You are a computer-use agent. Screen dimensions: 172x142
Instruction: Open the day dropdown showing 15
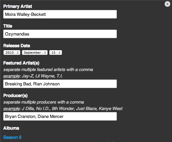point(55,53)
